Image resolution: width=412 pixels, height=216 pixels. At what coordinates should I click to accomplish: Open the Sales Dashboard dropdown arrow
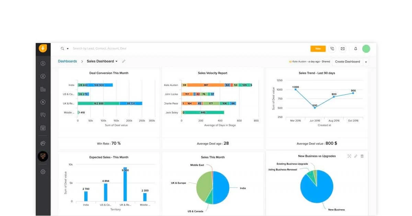(116, 61)
